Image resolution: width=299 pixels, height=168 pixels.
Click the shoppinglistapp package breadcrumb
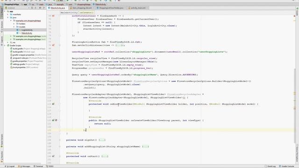click(x=83, y=4)
